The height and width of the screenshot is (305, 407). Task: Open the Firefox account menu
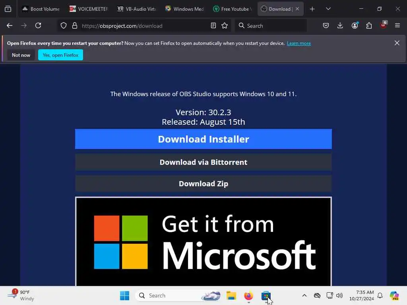pos(355,26)
